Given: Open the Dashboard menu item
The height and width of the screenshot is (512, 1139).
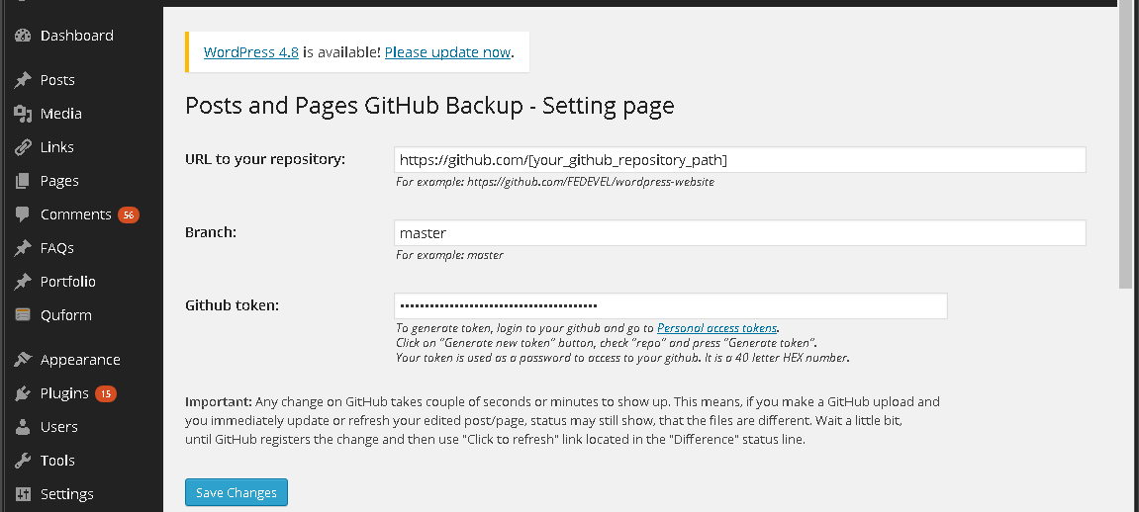Looking at the screenshot, I should [77, 36].
